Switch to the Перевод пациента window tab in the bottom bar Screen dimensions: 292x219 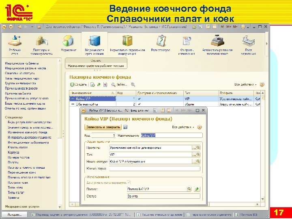82,215
